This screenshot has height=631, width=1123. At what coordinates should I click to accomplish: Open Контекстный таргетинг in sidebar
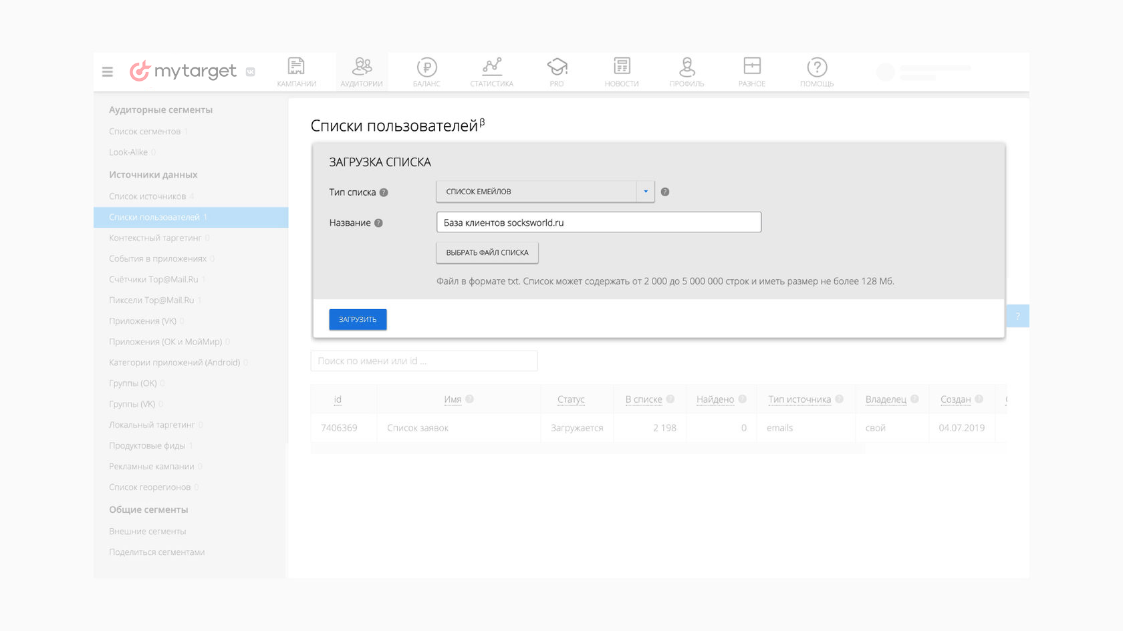155,238
